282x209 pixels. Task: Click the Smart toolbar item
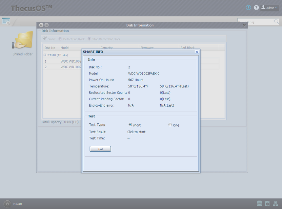coord(49,39)
